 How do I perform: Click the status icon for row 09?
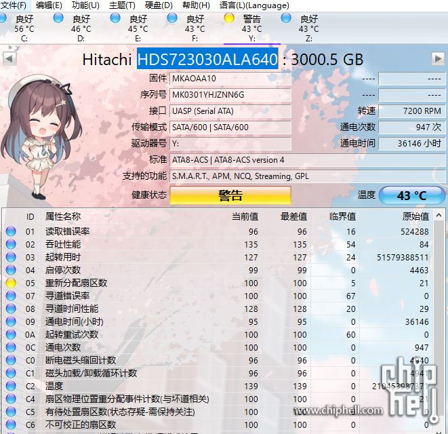pos(11,321)
